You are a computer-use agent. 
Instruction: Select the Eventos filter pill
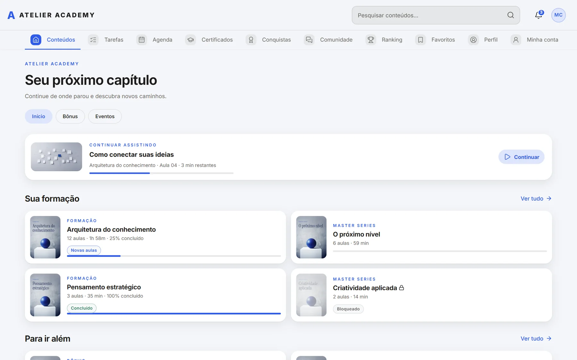point(105,116)
